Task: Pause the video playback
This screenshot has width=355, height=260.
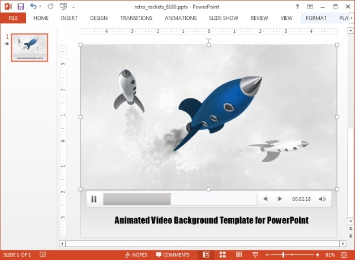Action: (94, 199)
